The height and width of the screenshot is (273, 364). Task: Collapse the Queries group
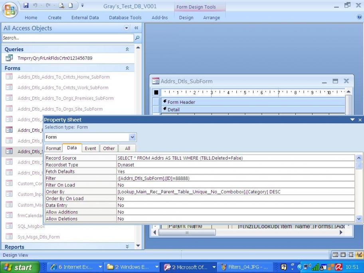point(127,49)
